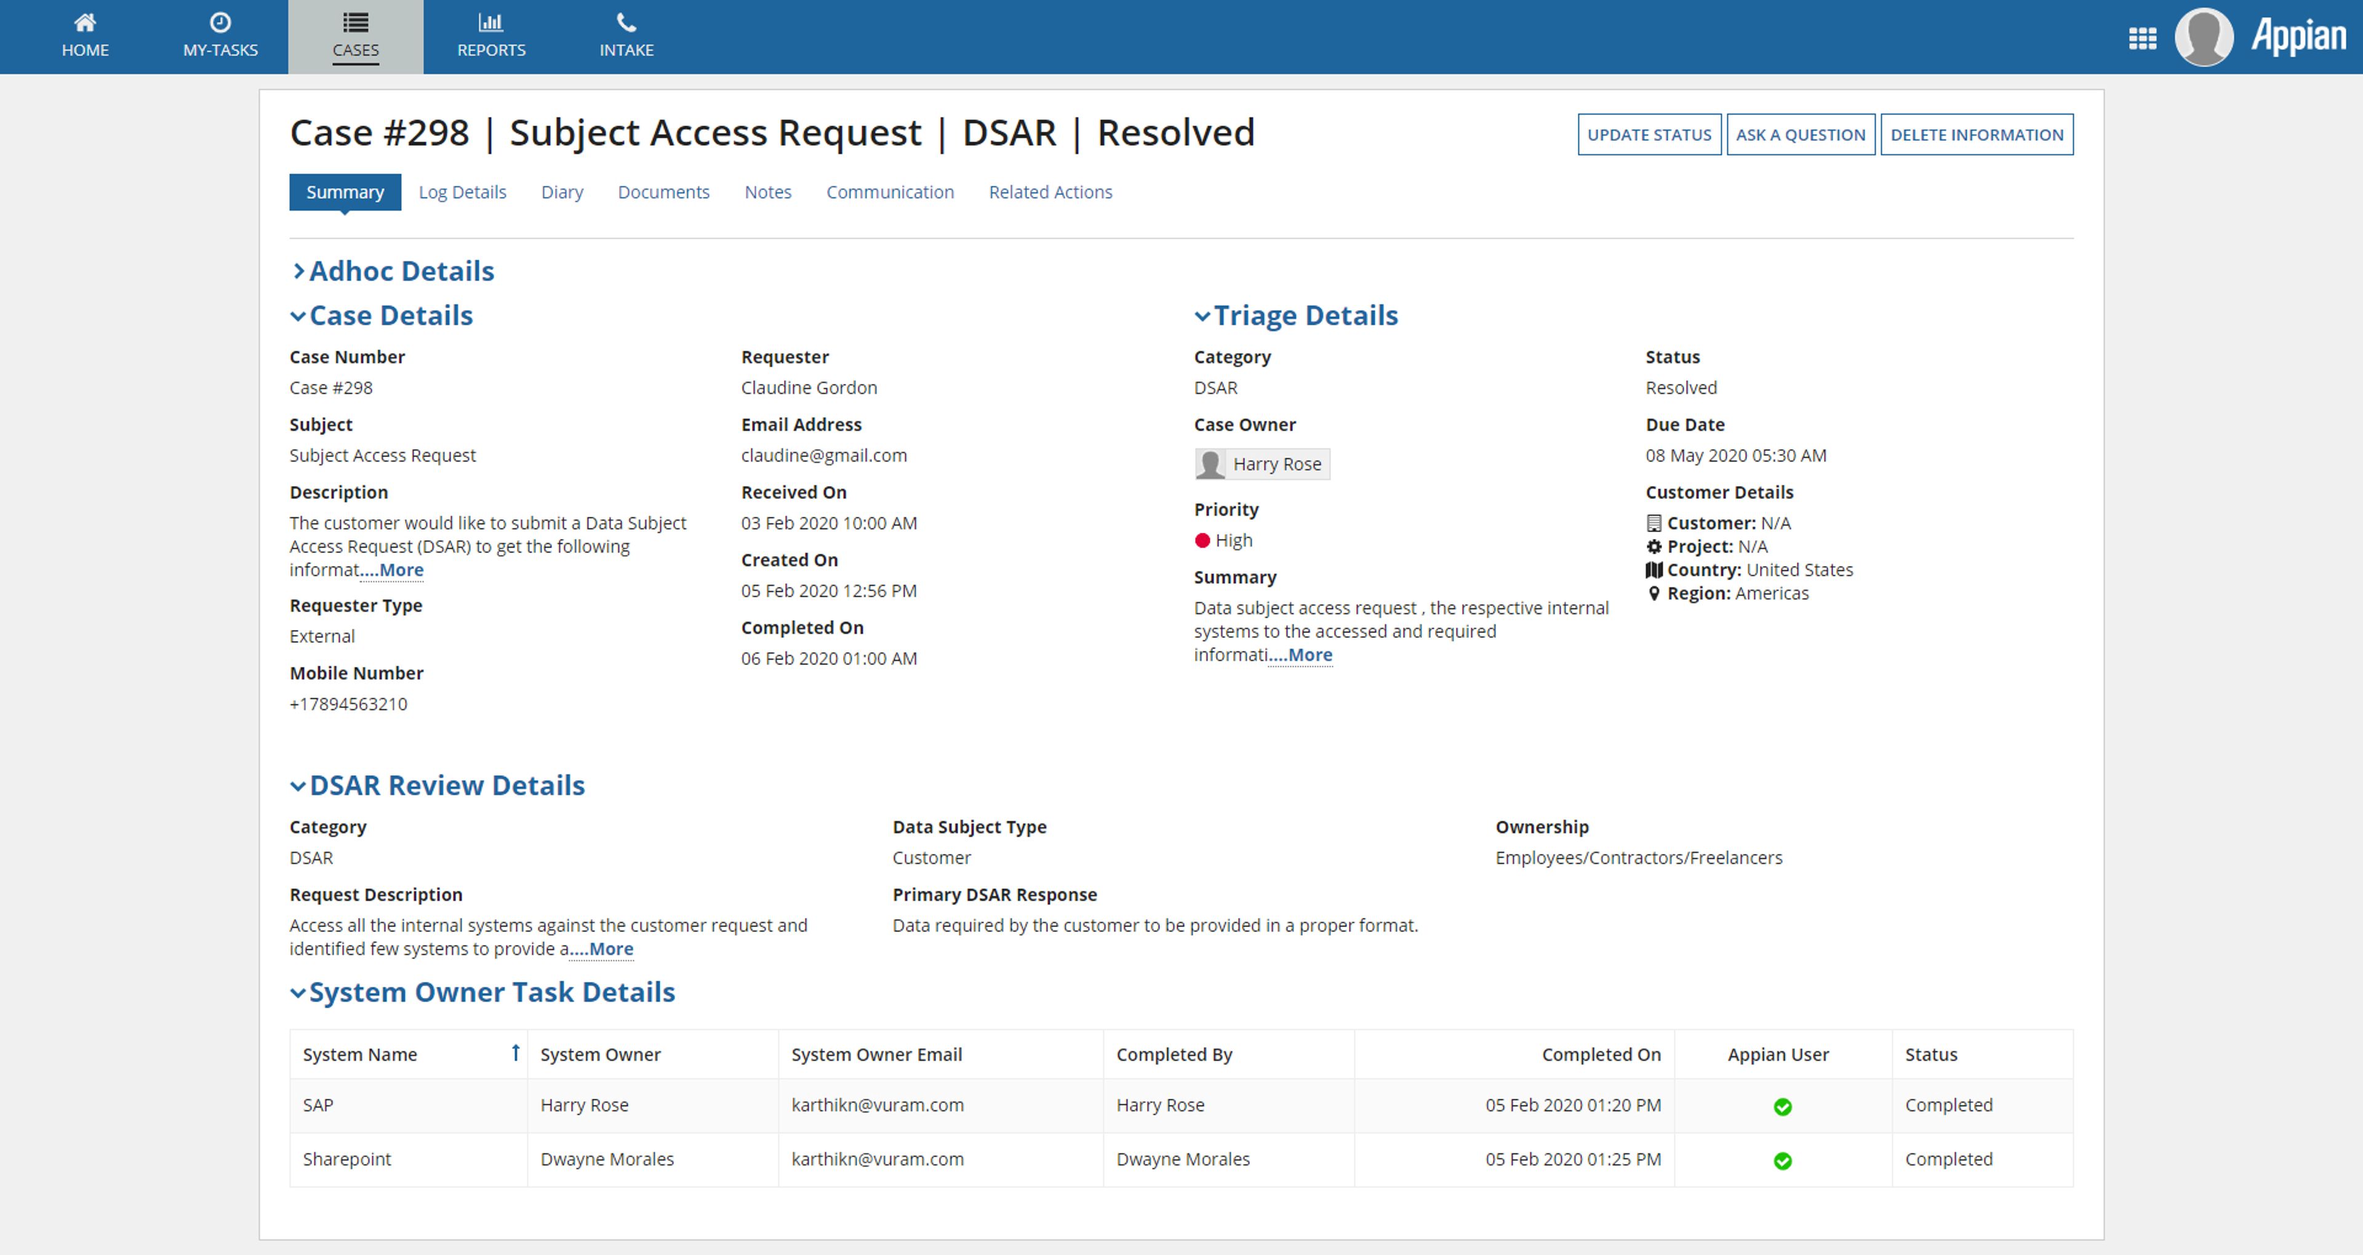Click the Region location pin icon
The width and height of the screenshot is (2363, 1255).
pyautogui.click(x=1653, y=594)
